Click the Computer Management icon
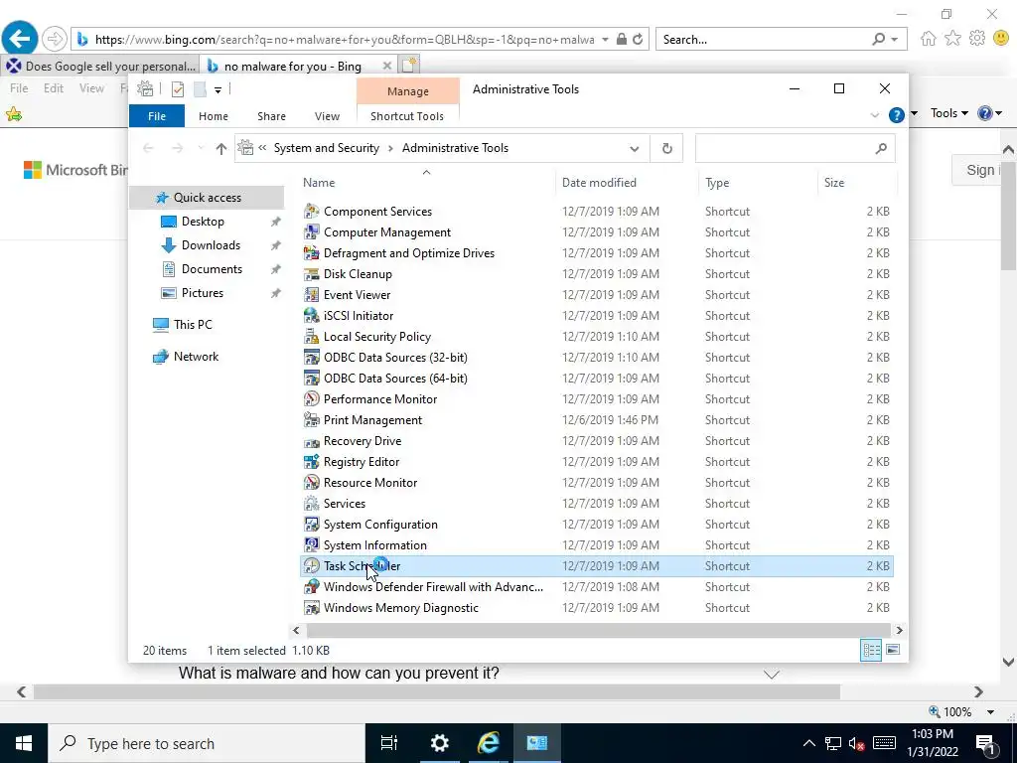Viewport: 1017px width, 763px height. pyautogui.click(x=312, y=231)
